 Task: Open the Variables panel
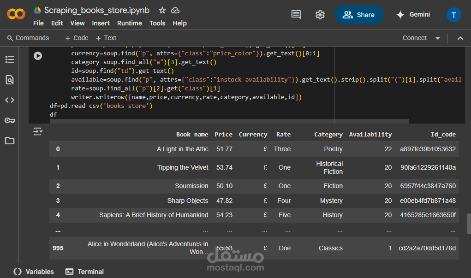[34, 272]
